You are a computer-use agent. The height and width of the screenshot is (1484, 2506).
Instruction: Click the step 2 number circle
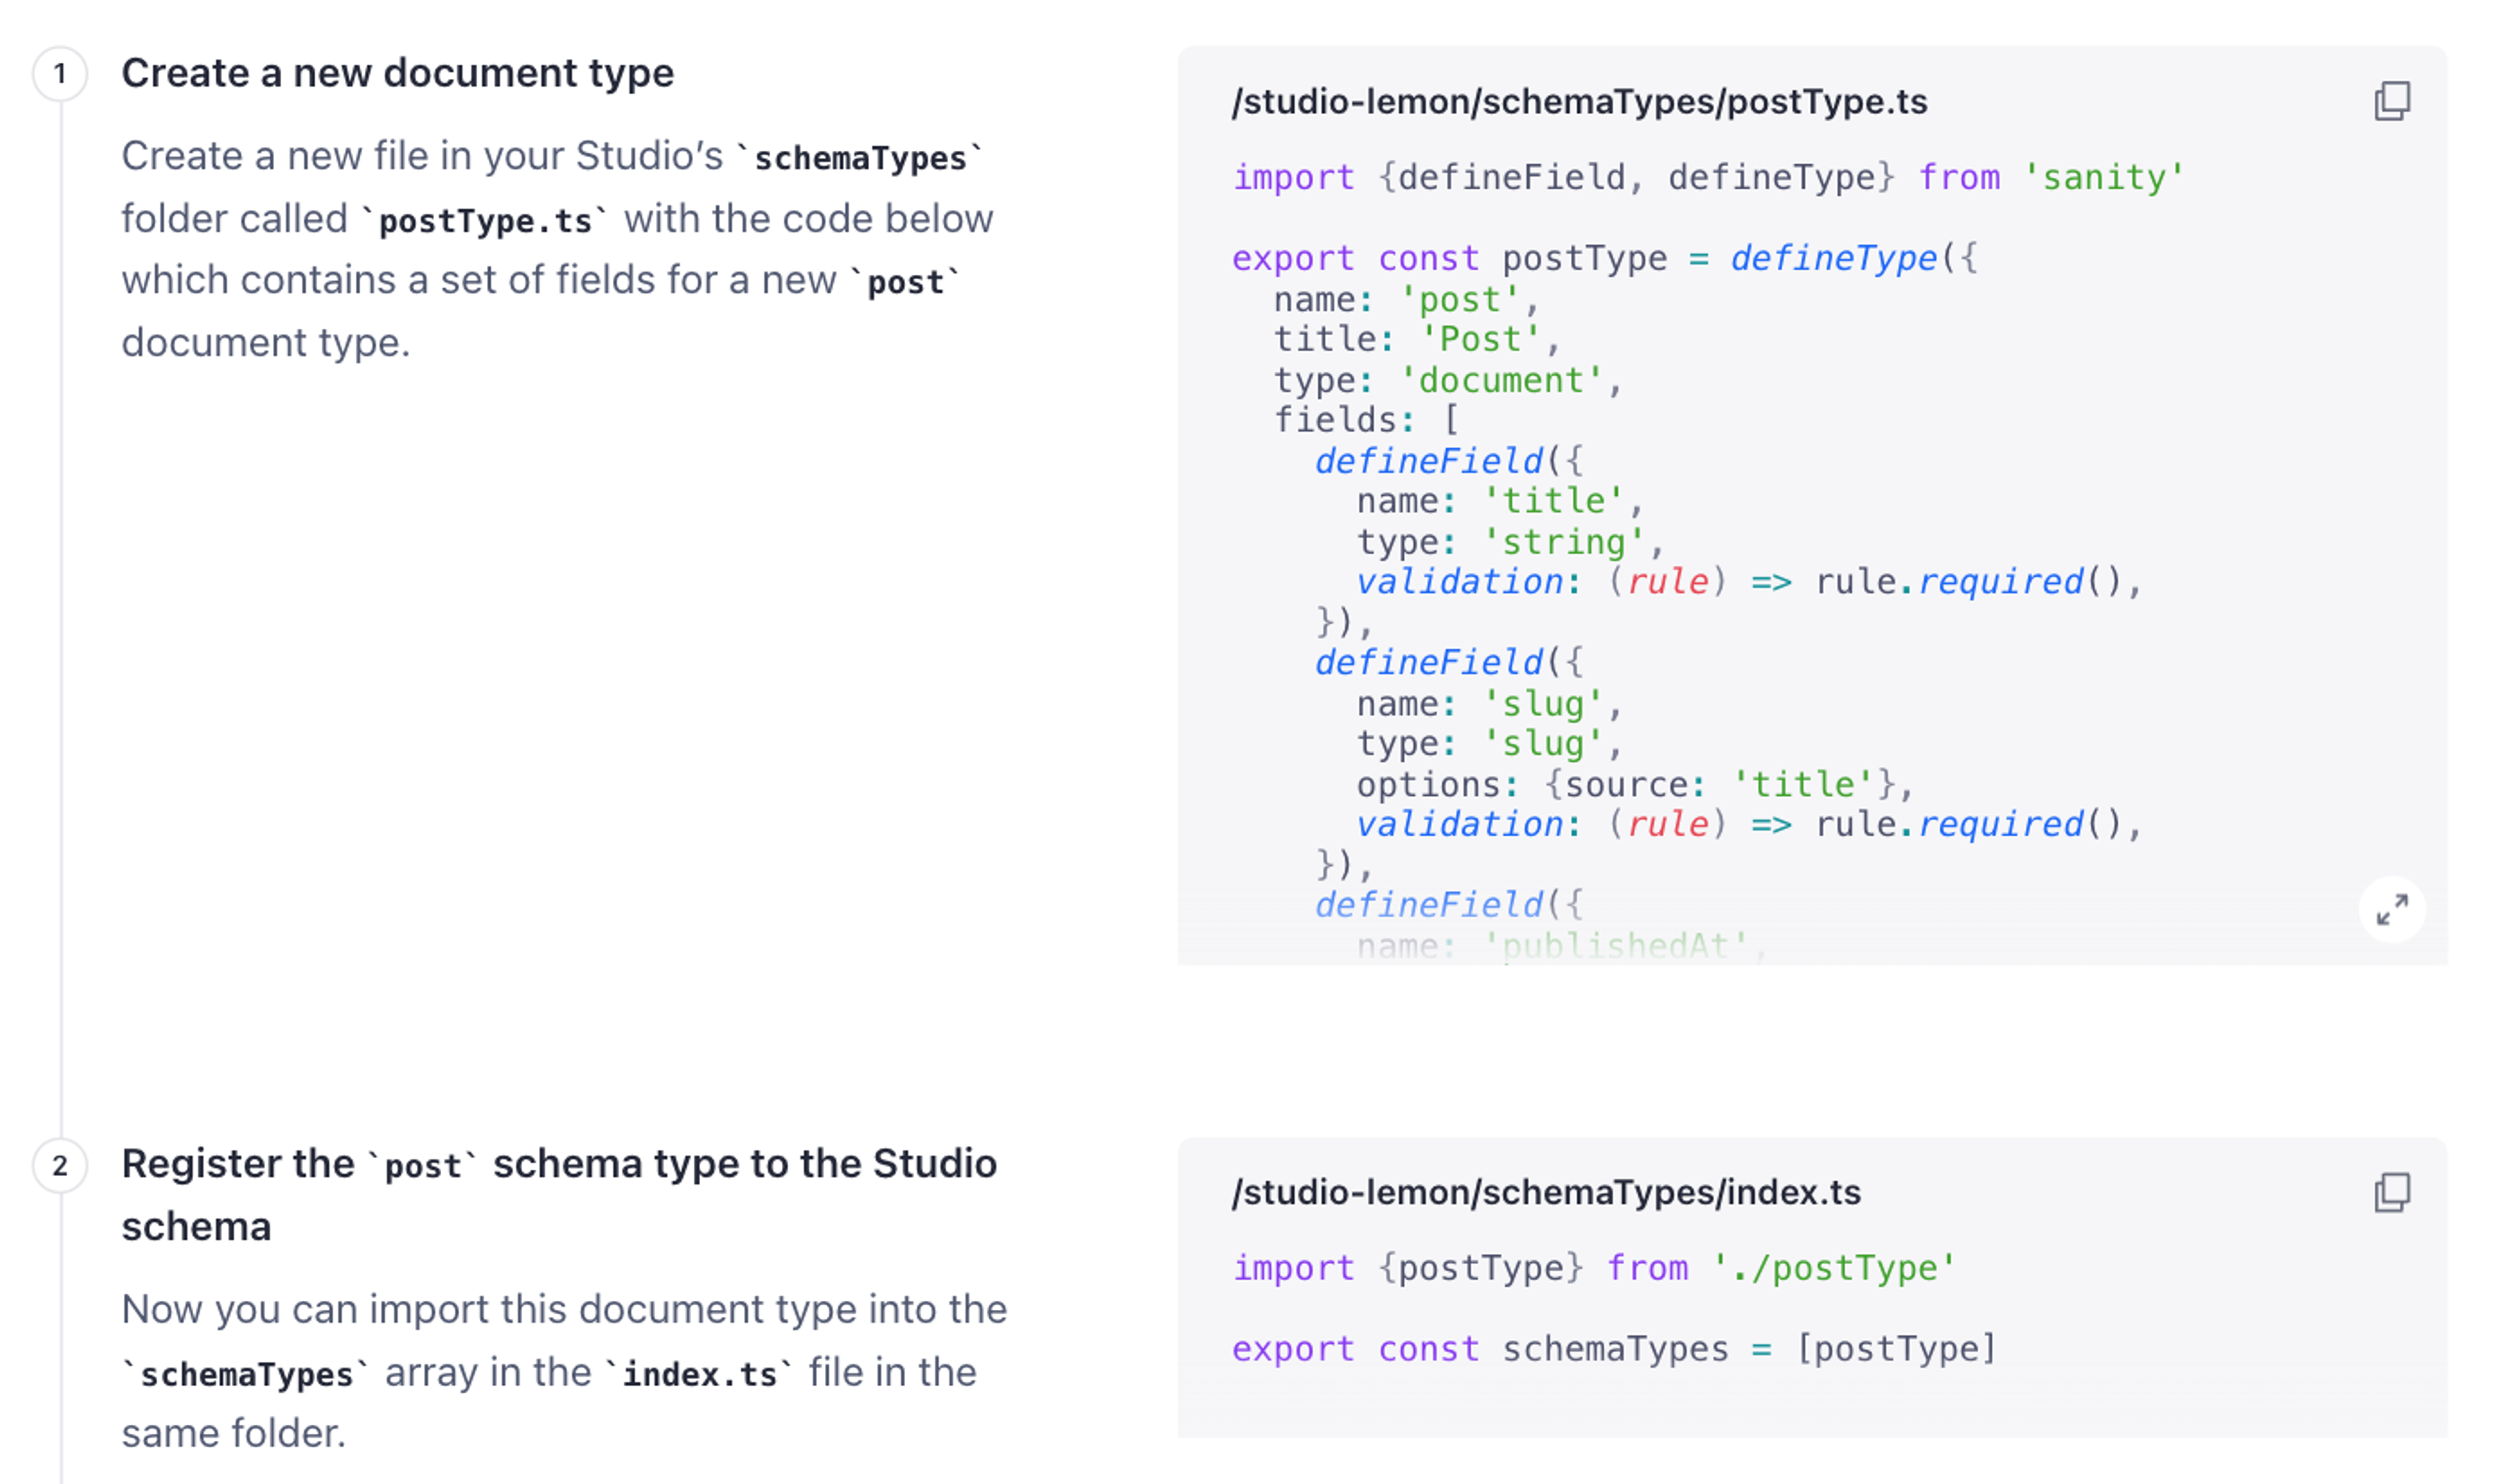coord(60,1165)
